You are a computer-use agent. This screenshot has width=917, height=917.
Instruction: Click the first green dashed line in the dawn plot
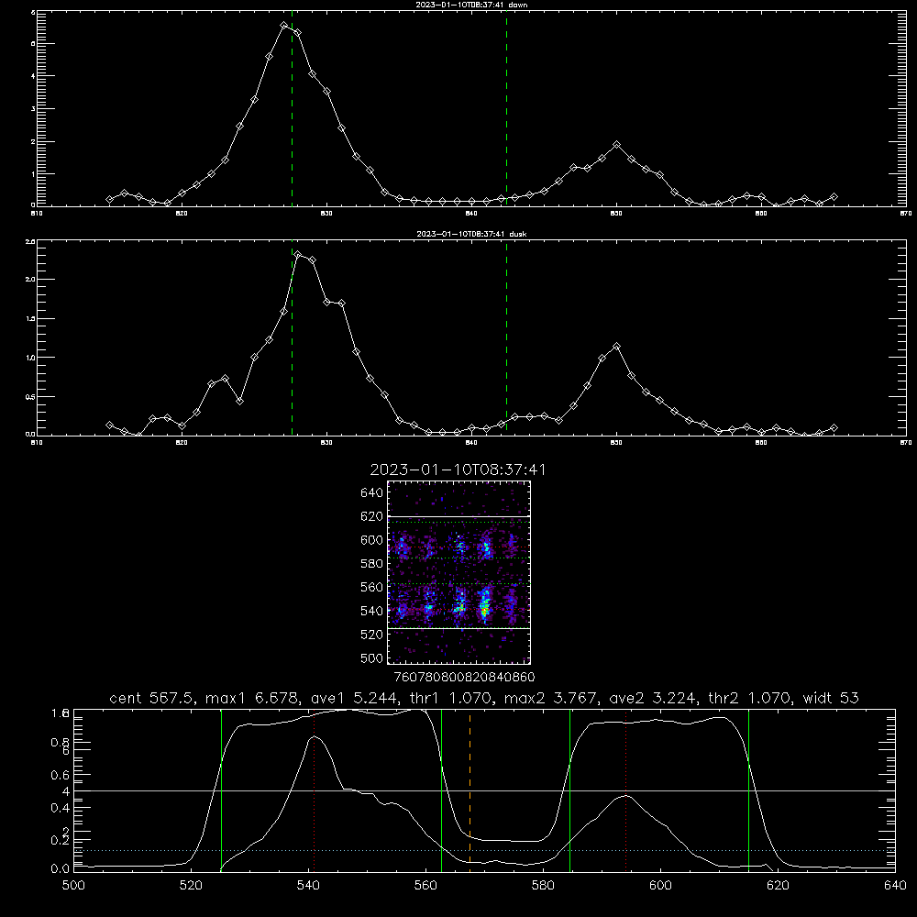(292, 108)
